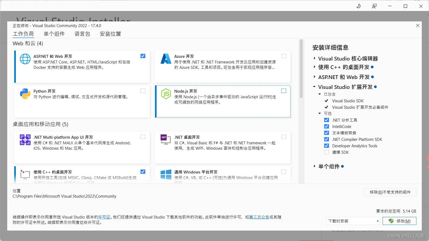
Task: Open the 下载时安装 install mode dropdown
Action: pyautogui.click(x=353, y=221)
